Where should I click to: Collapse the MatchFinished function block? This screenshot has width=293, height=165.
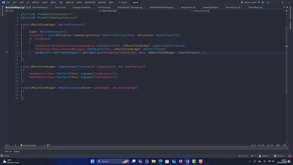22,88
